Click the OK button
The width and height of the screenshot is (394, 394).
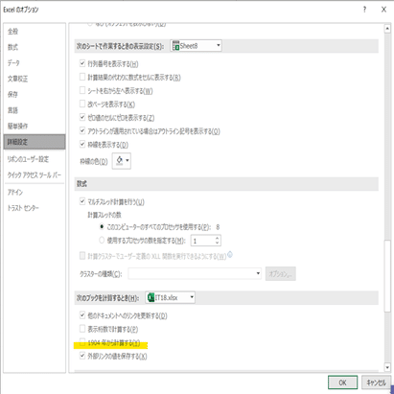(x=342, y=382)
